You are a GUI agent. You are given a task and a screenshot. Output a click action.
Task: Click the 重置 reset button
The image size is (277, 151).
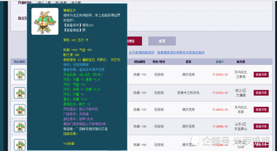(x=162, y=41)
